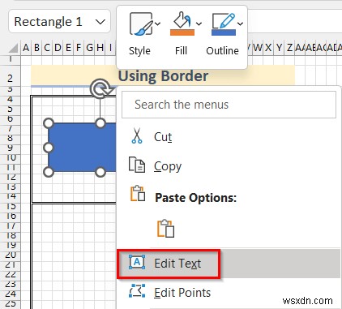This screenshot has width=342, height=309.
Task: Select column X header
Action: (268, 48)
